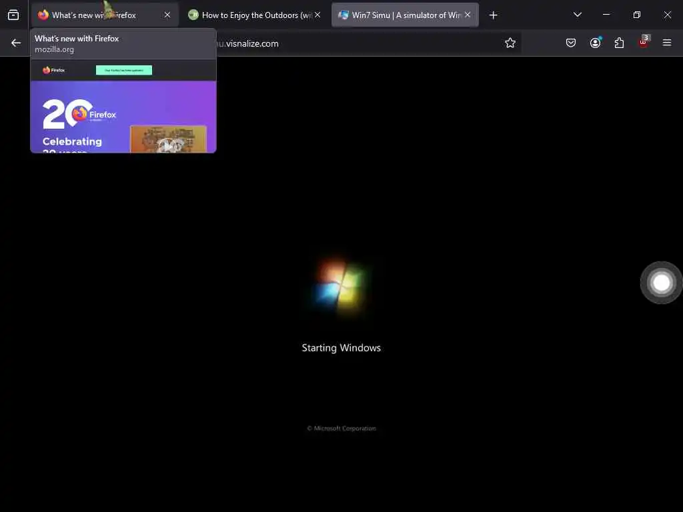Open the Firefox account icon
The image size is (683, 512).
click(595, 43)
